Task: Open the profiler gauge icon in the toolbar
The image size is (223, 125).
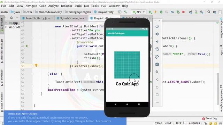Action: point(172,12)
